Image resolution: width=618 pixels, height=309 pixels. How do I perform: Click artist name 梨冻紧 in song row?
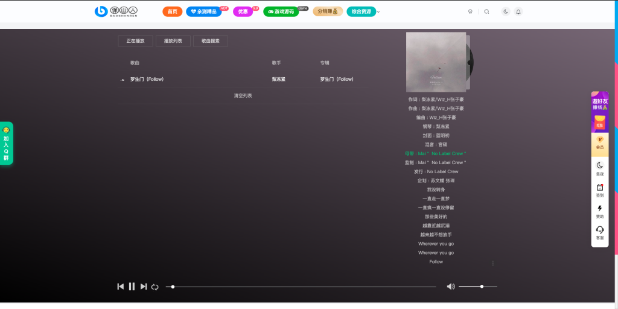279,79
